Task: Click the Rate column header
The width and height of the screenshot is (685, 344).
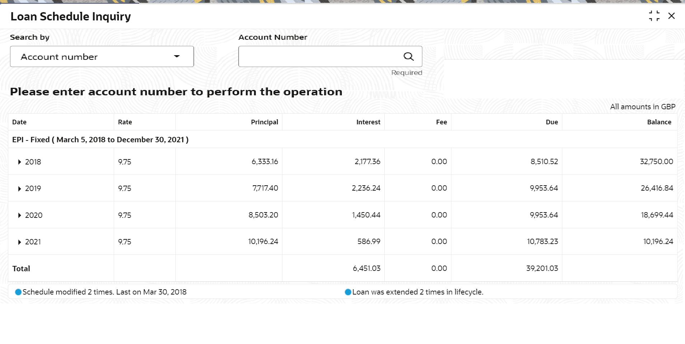Action: click(x=125, y=122)
